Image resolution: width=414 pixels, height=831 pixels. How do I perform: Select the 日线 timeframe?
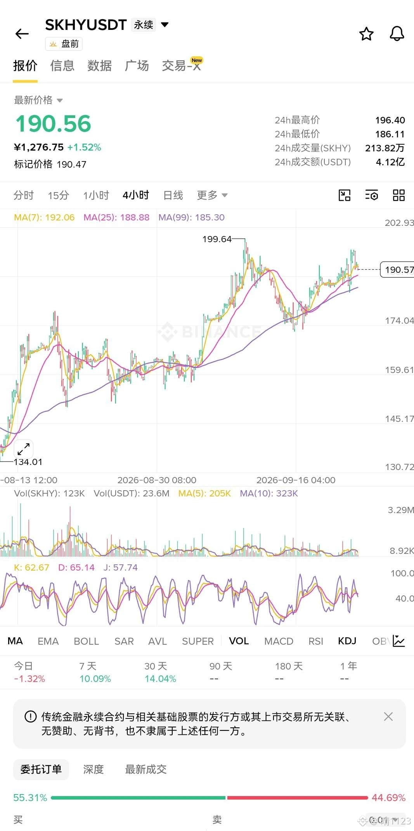point(173,195)
